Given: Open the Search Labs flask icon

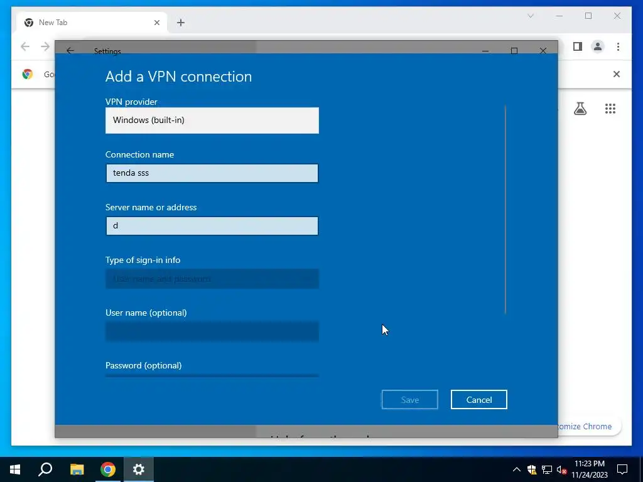Looking at the screenshot, I should pyautogui.click(x=580, y=109).
